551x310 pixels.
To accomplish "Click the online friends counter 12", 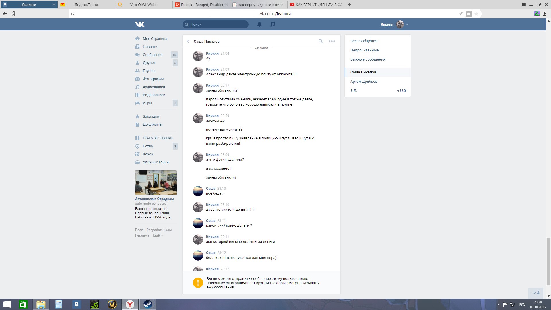I will [x=536, y=293].
